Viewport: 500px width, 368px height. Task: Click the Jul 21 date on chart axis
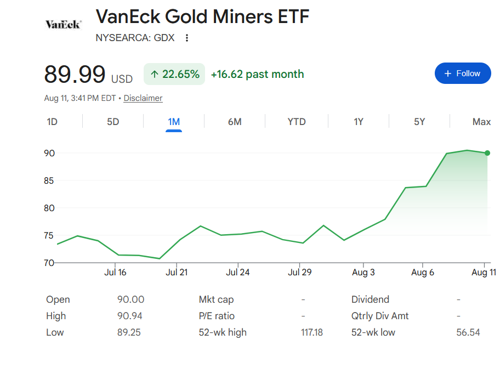pos(177,273)
